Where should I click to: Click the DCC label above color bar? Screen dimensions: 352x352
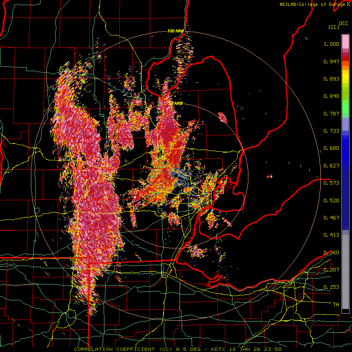coord(343,23)
